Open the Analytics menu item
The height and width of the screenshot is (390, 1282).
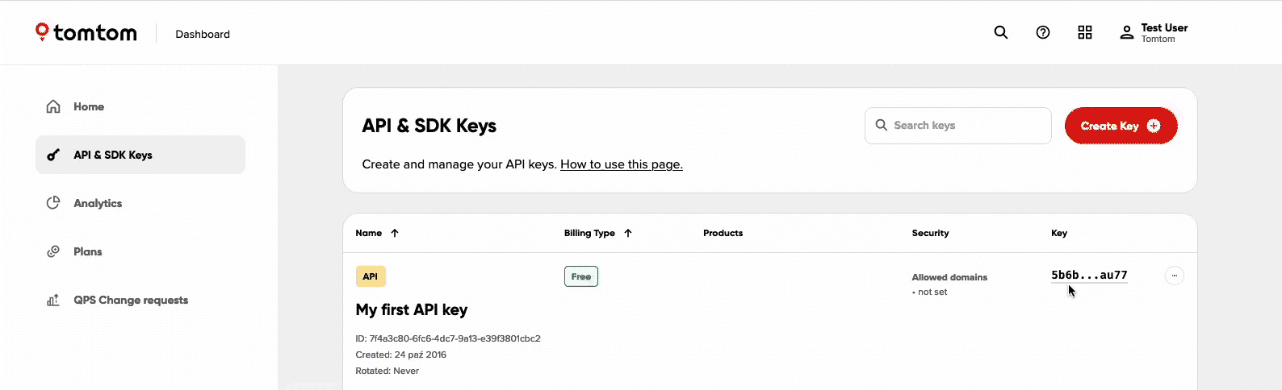coord(98,203)
